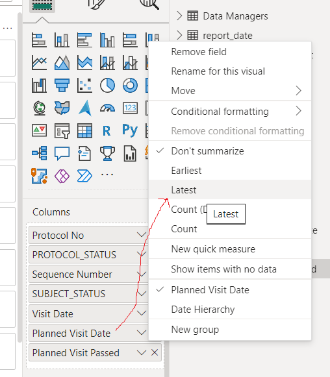Image resolution: width=330 pixels, height=377 pixels.
Task: Open the Conditional formatting submenu
Action: (x=230, y=112)
